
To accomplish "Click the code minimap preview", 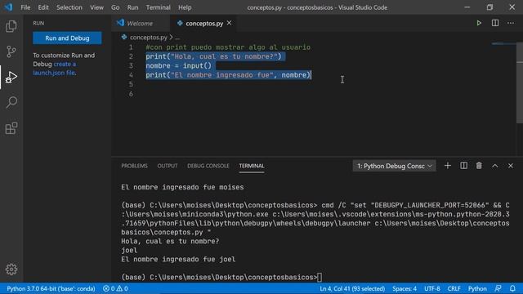I will click(503, 44).
